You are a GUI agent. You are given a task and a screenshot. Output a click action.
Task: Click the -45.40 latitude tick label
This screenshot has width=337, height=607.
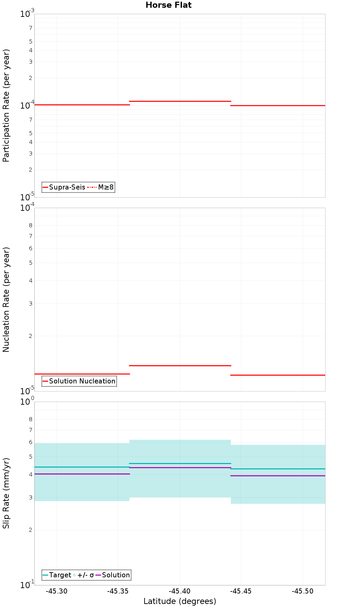180,591
